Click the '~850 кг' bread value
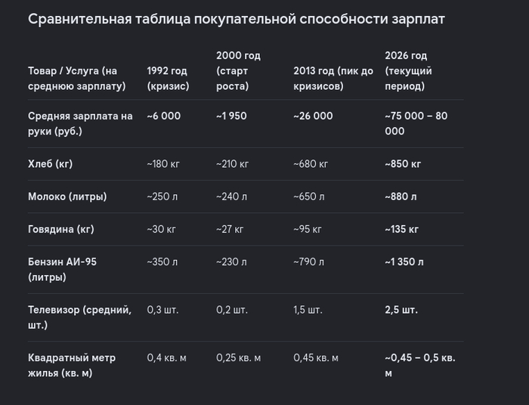This screenshot has height=405, width=529. [403, 164]
